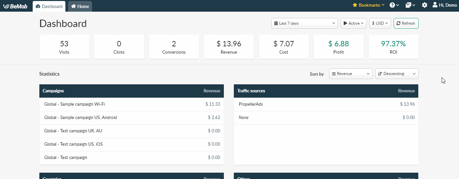Click the calendar icon in date range

pyautogui.click(x=276, y=23)
